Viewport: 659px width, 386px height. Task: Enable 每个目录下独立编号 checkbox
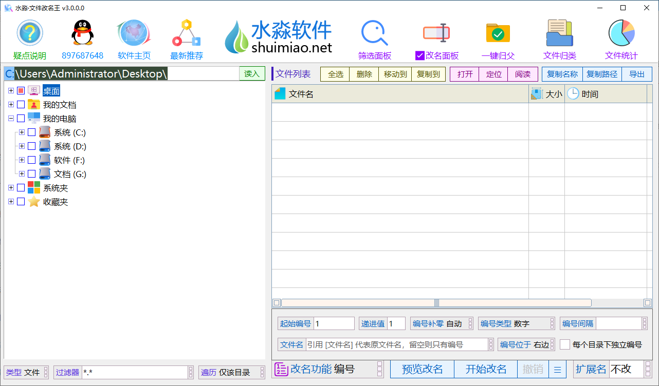pos(565,344)
